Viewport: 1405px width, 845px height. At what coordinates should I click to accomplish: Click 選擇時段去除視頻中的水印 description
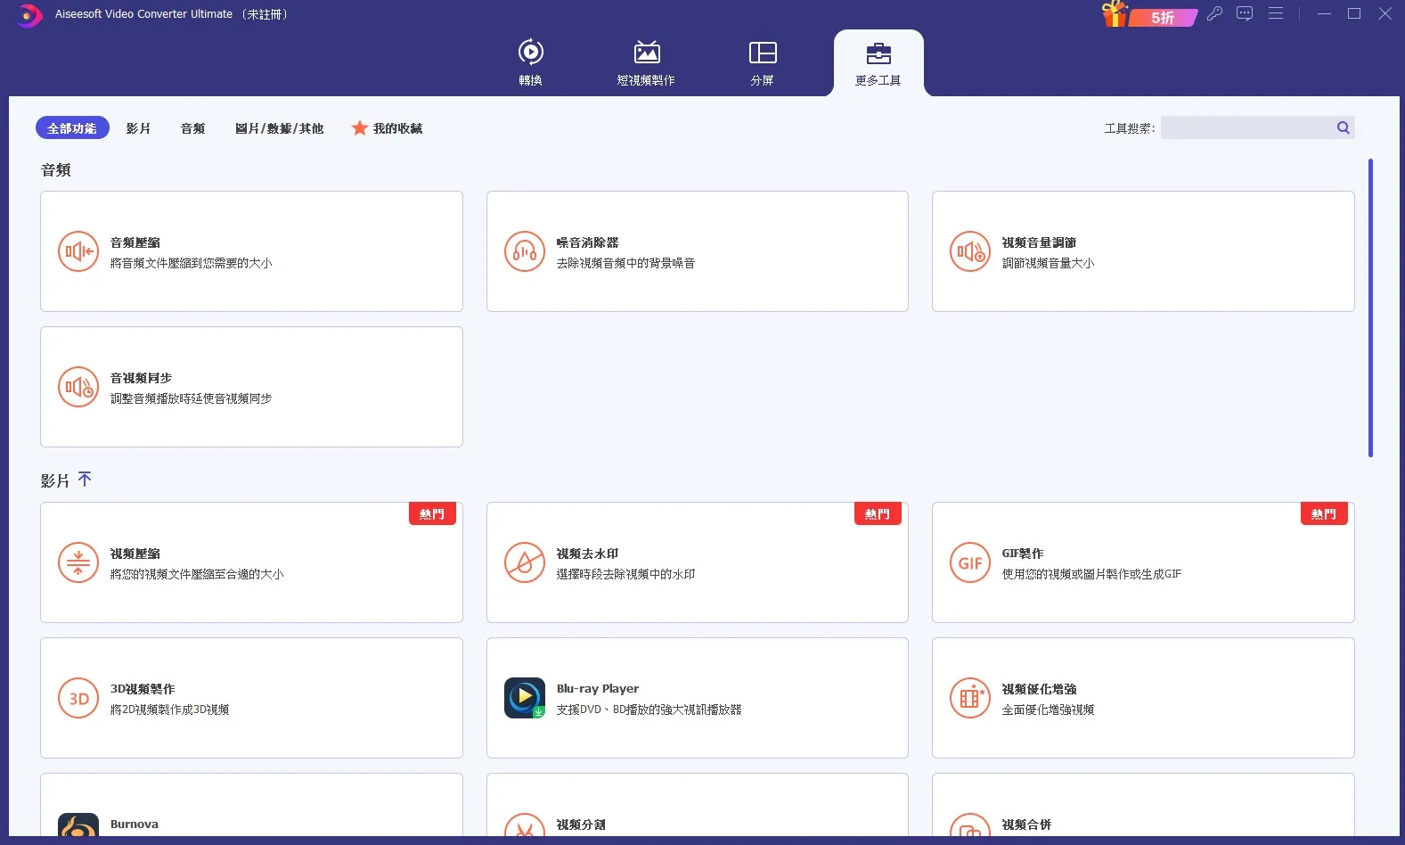point(625,574)
